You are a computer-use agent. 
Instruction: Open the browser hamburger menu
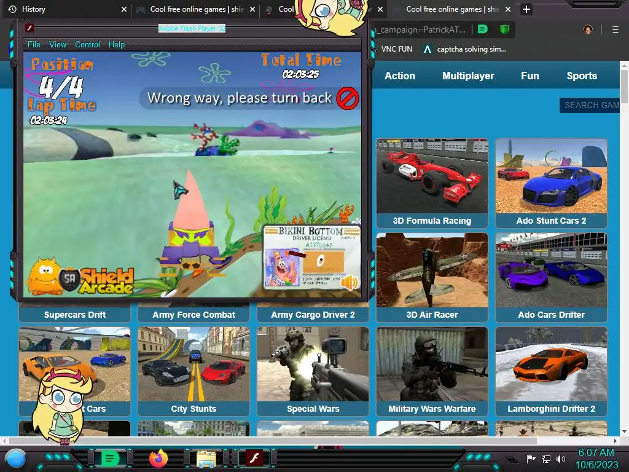pos(615,29)
